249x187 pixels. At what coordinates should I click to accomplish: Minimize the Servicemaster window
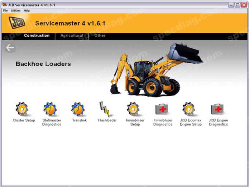pos(231,5)
